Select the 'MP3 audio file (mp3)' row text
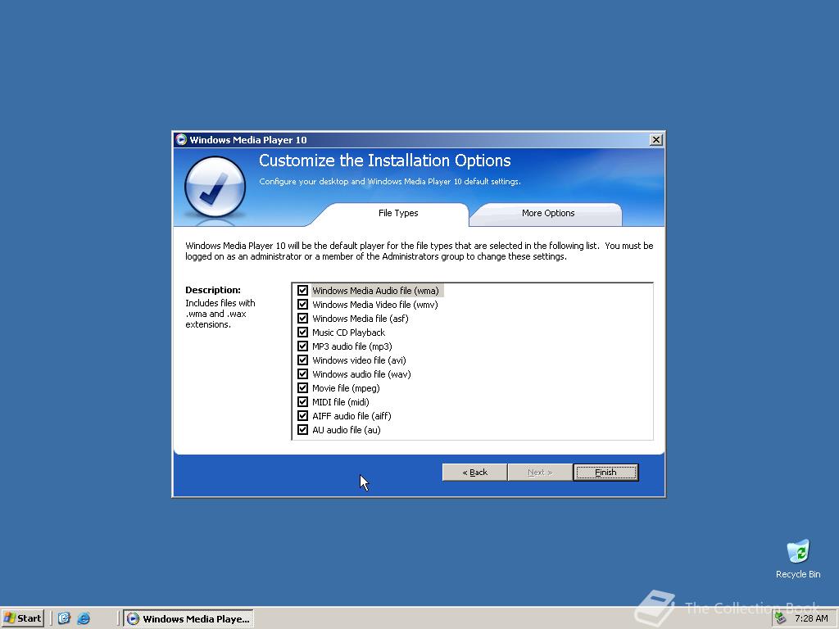The height and width of the screenshot is (629, 839). click(352, 346)
